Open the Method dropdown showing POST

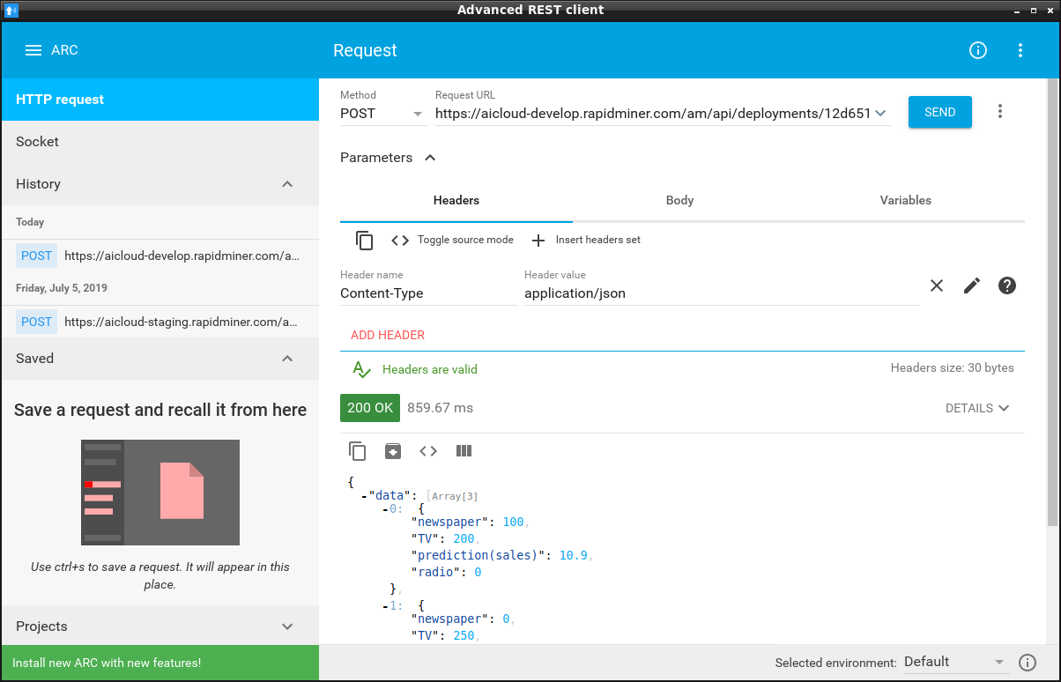(382, 114)
